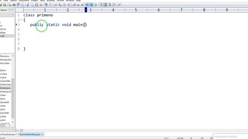Toggle the Cliptext window icon
Viewport: 248px width, 139px height.
[101, 5]
